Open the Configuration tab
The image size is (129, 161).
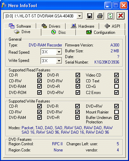101,32
